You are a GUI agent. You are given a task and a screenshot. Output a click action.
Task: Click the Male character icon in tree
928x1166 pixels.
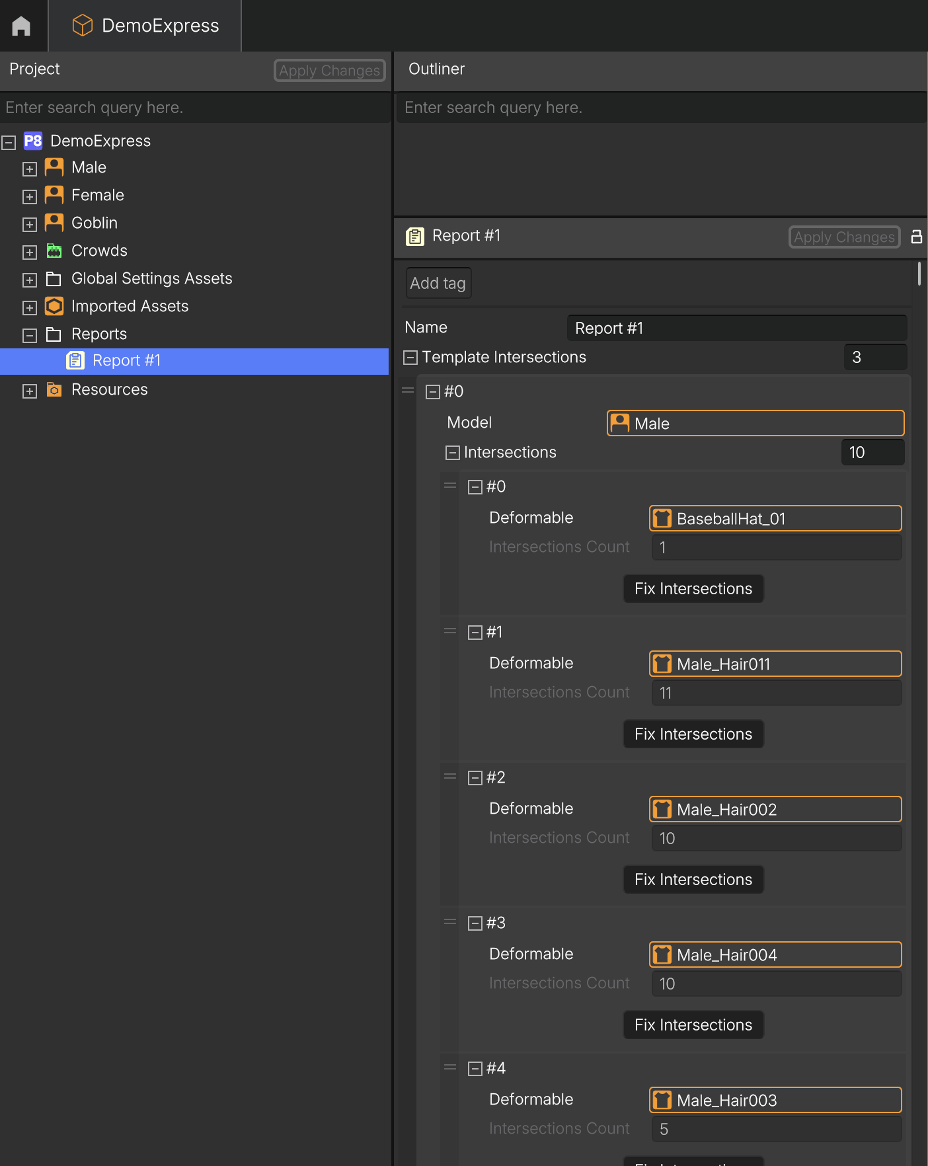[x=54, y=167]
